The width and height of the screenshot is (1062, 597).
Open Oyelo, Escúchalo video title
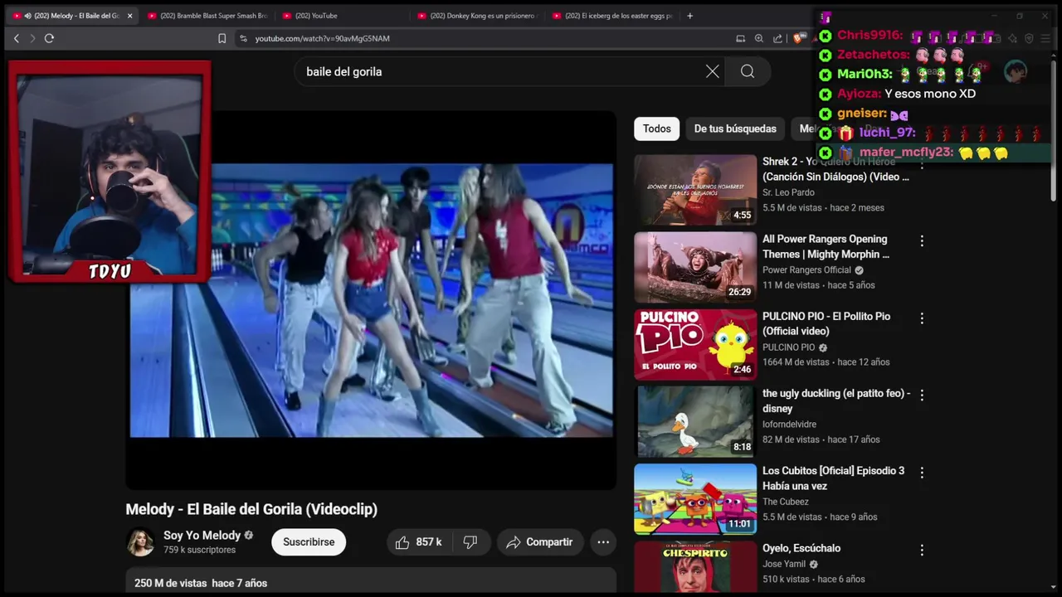[x=801, y=548]
